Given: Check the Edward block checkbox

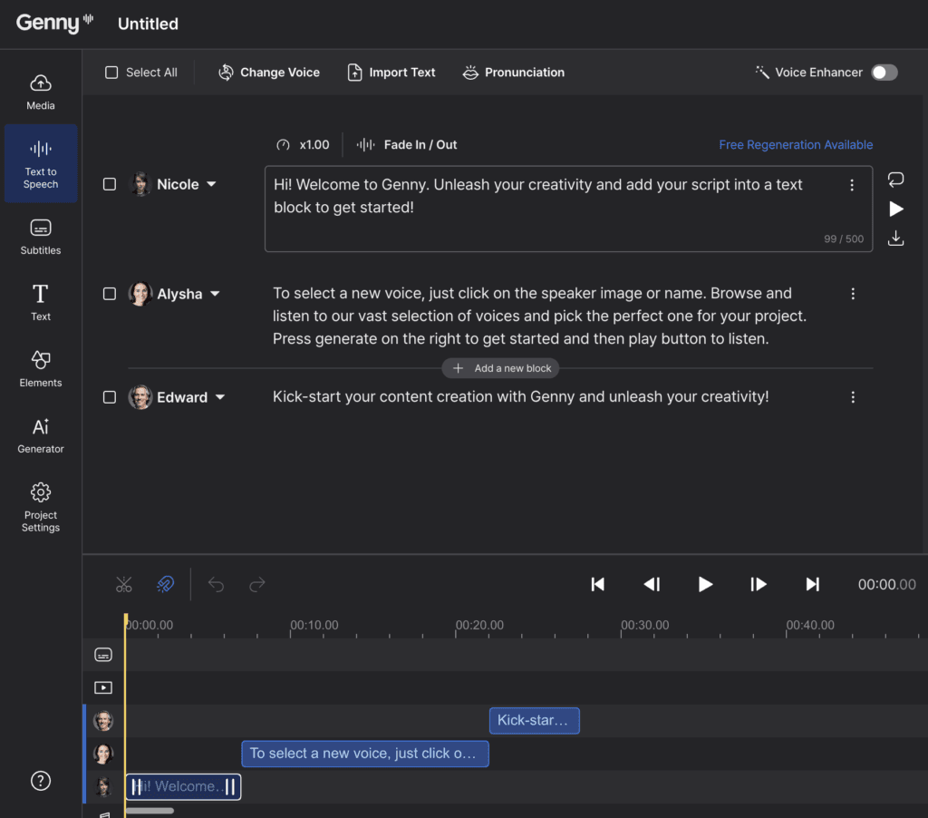Looking at the screenshot, I should (x=110, y=397).
